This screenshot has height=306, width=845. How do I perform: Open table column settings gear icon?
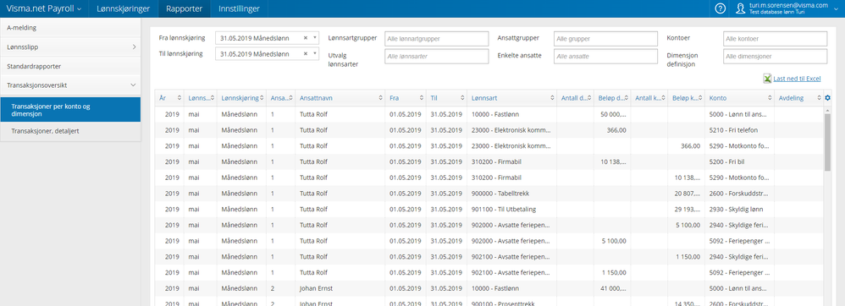(828, 98)
